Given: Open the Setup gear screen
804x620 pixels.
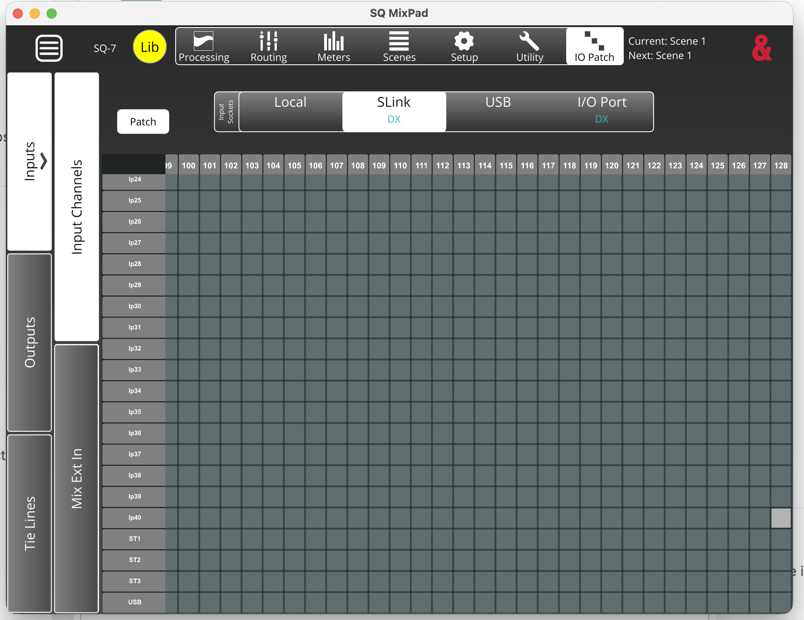Looking at the screenshot, I should coord(464,47).
